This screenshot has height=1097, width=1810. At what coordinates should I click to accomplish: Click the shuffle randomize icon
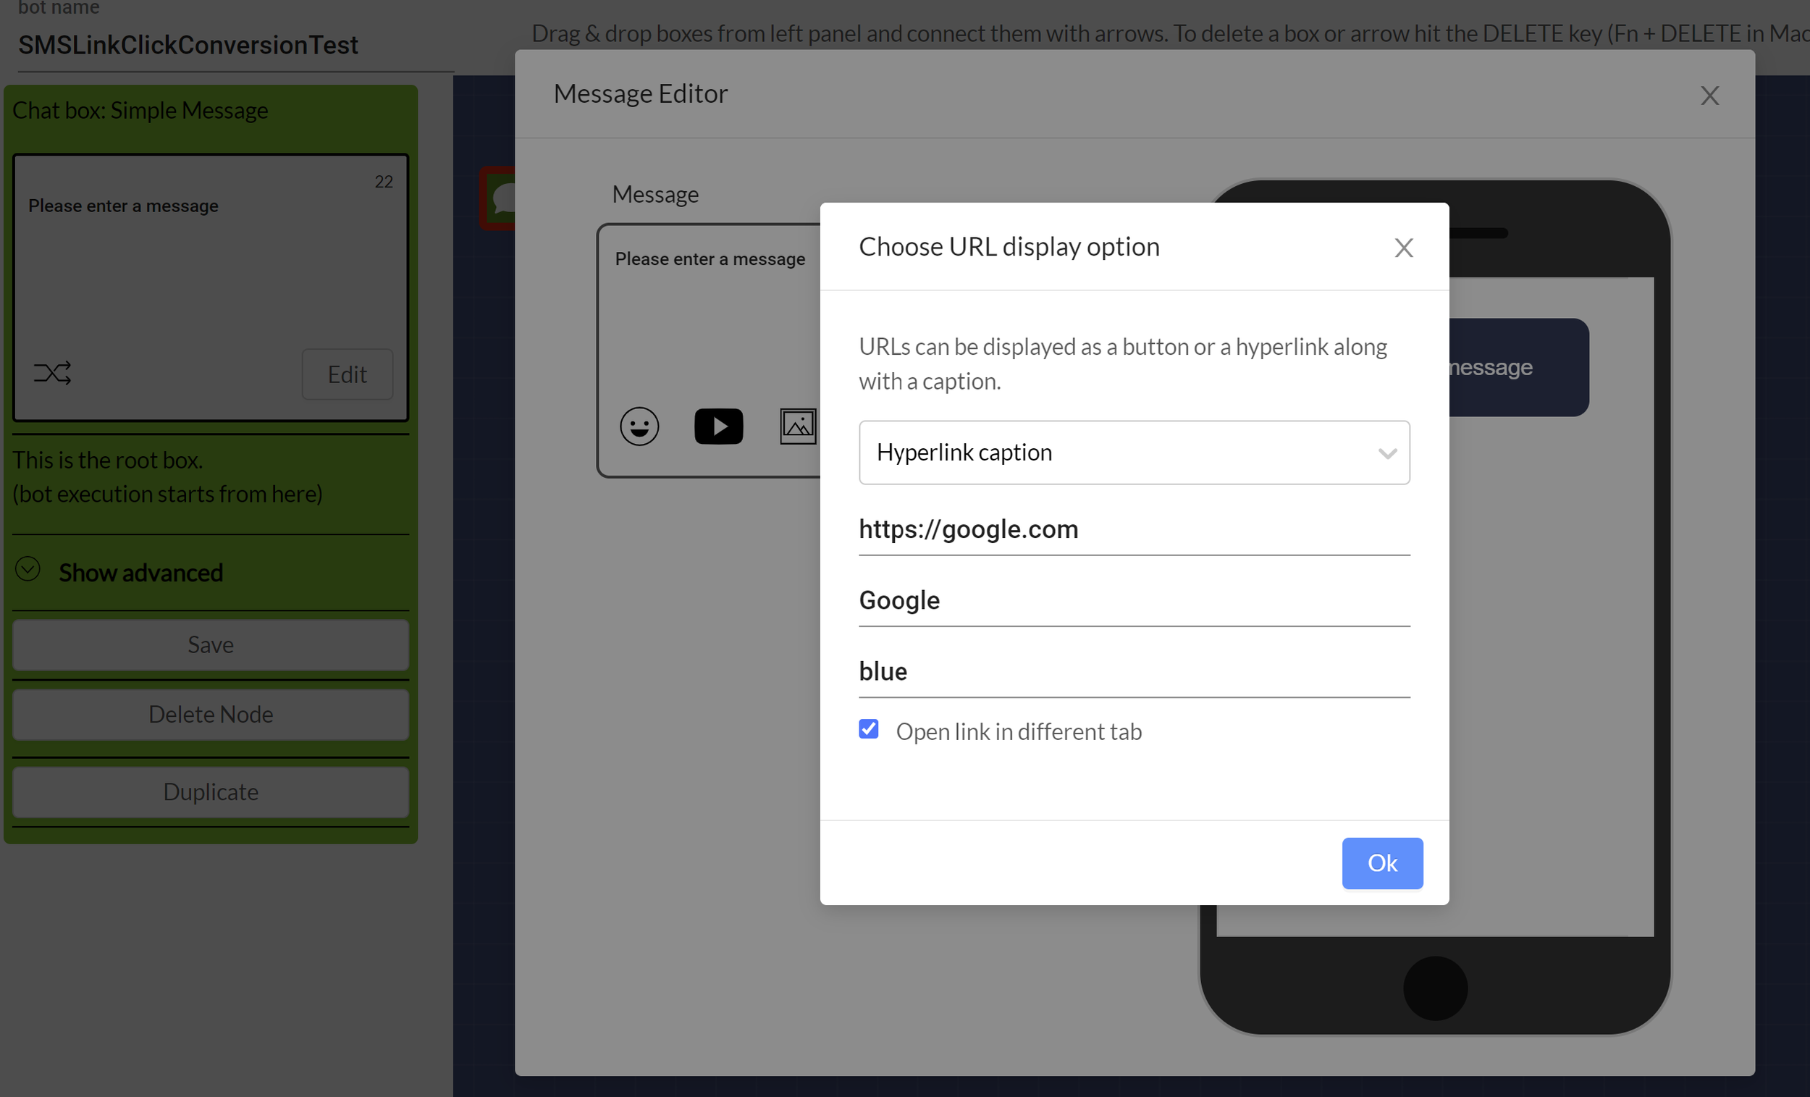click(x=52, y=373)
